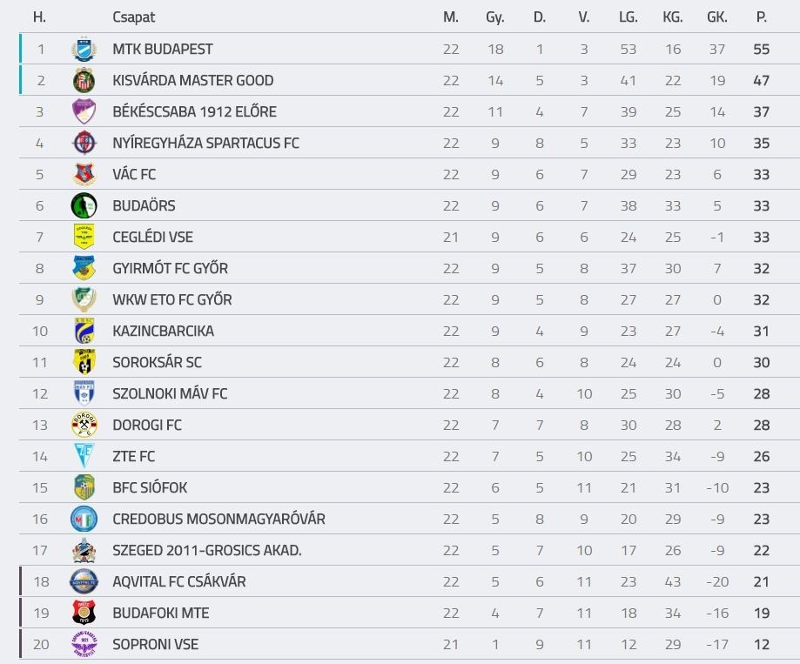Go to WKW ETO FC Győr page
The image size is (800, 664).
coord(172,299)
